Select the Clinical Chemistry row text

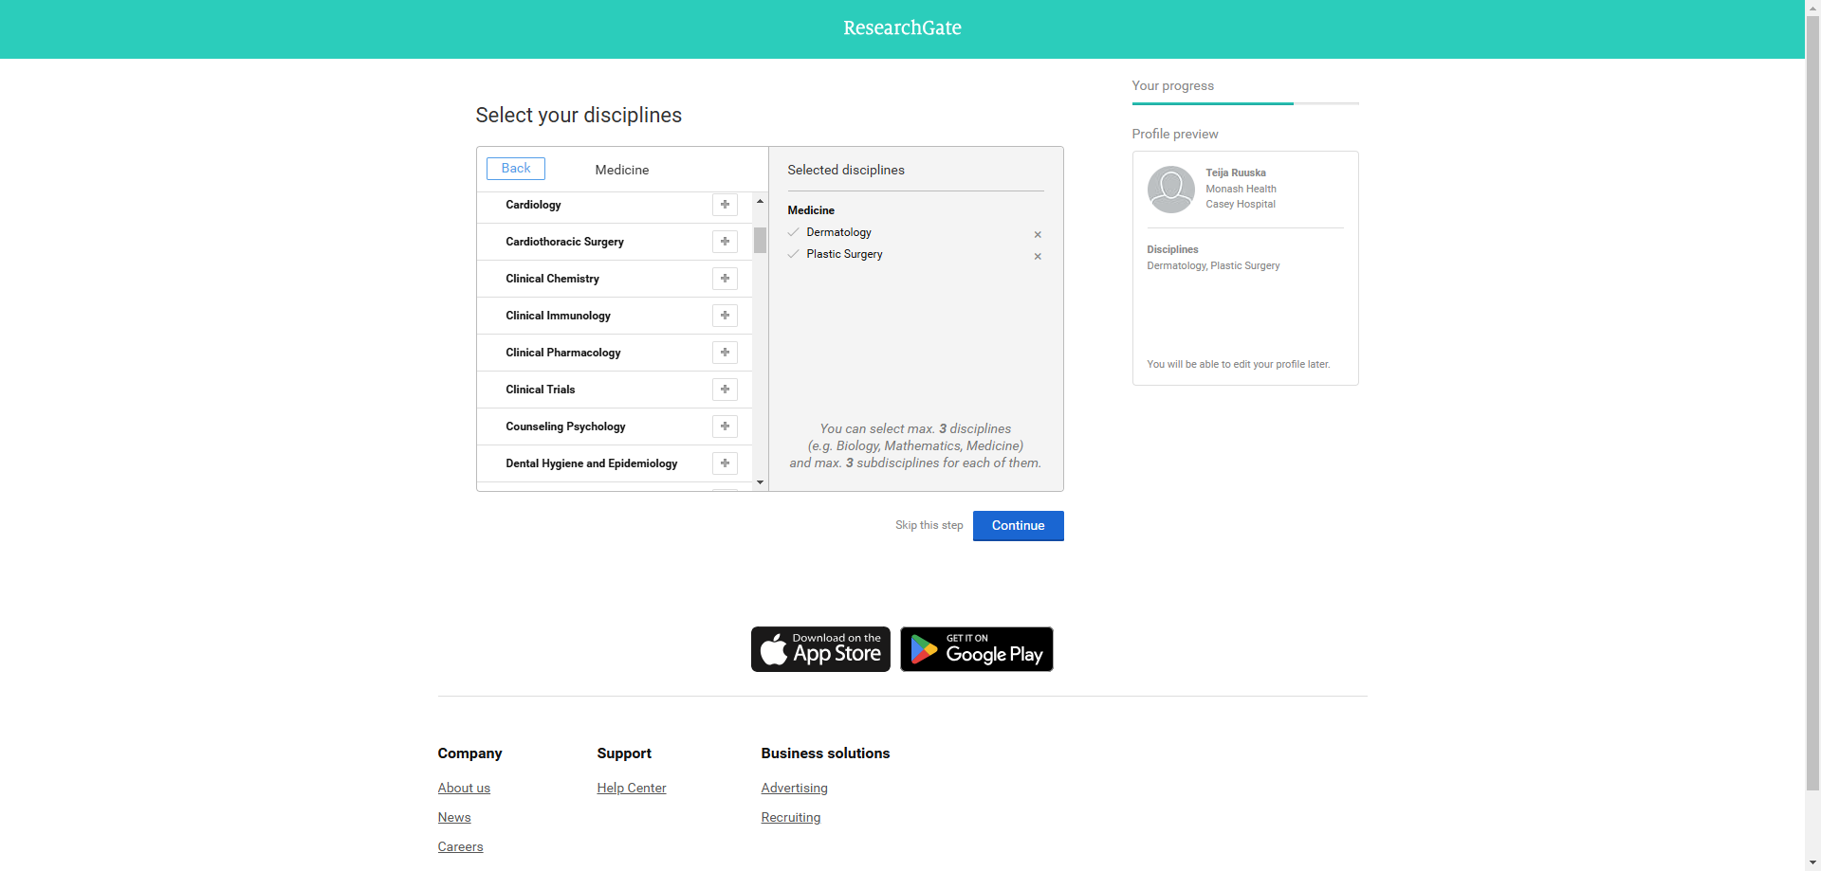[552, 279]
